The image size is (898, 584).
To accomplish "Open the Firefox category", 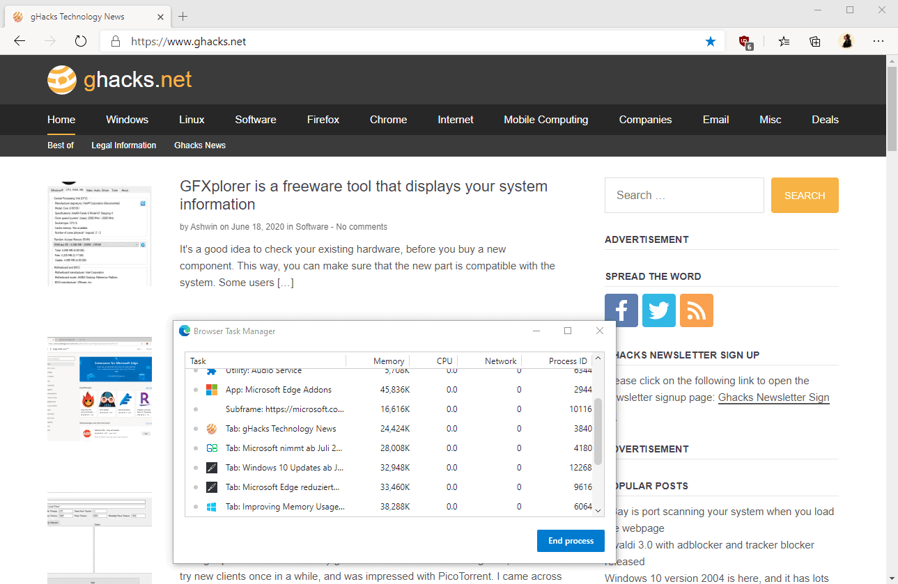I will coord(323,120).
